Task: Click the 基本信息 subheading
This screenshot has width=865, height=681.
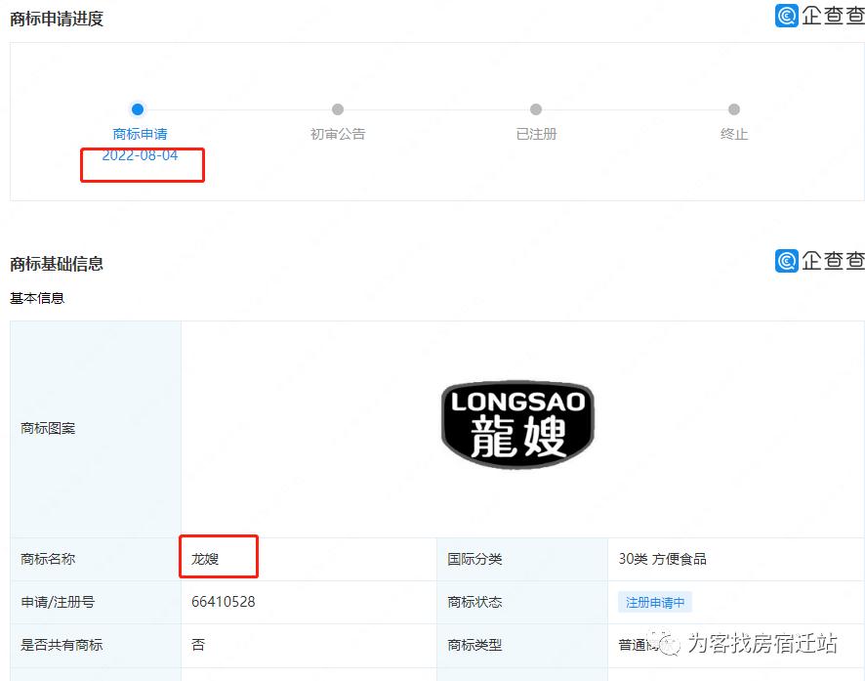Action: [37, 299]
